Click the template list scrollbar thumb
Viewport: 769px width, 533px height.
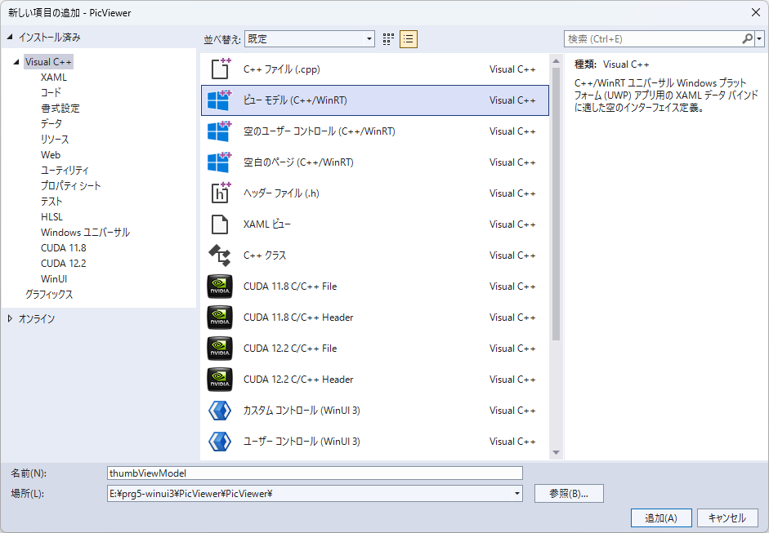tap(556, 204)
